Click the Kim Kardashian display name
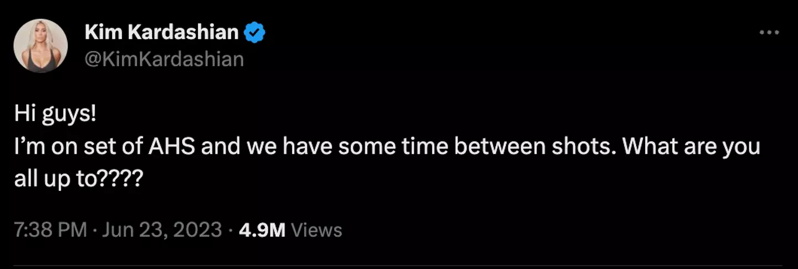Viewport: 798px width, 269px height. (161, 33)
